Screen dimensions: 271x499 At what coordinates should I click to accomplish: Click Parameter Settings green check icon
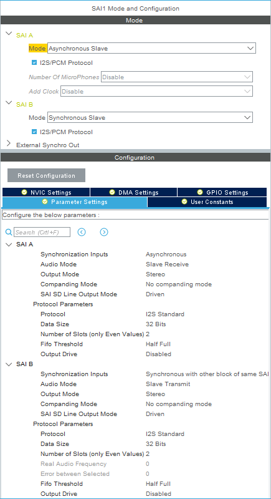(45, 201)
